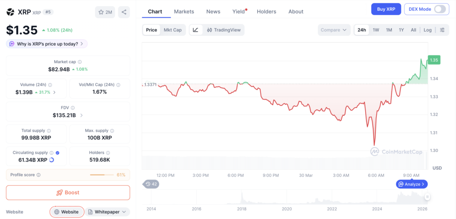Click the Analyze button
The image size is (456, 219).
pos(411,184)
